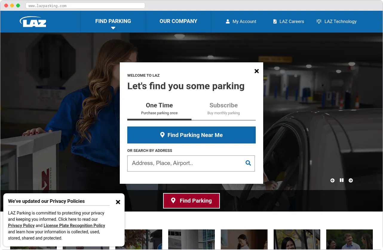Go to previous slide in the carousel
This screenshot has width=383, height=250.
click(333, 180)
